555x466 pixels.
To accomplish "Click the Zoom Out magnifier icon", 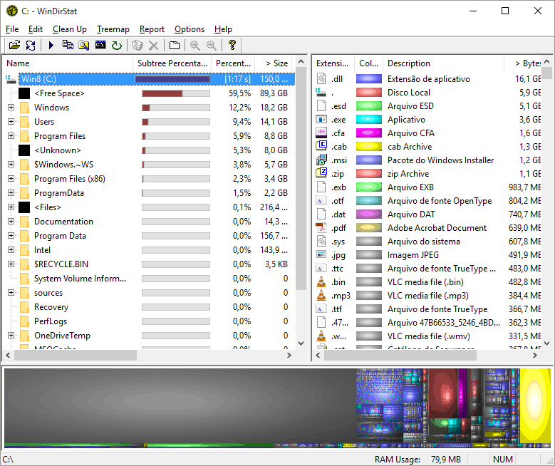I will coord(212,45).
